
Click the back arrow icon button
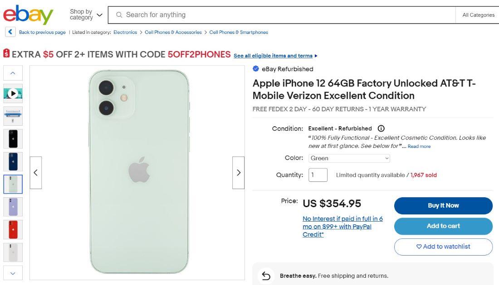coord(10,32)
